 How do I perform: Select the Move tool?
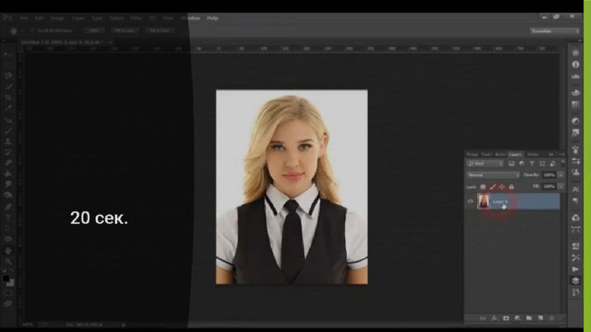[8, 55]
